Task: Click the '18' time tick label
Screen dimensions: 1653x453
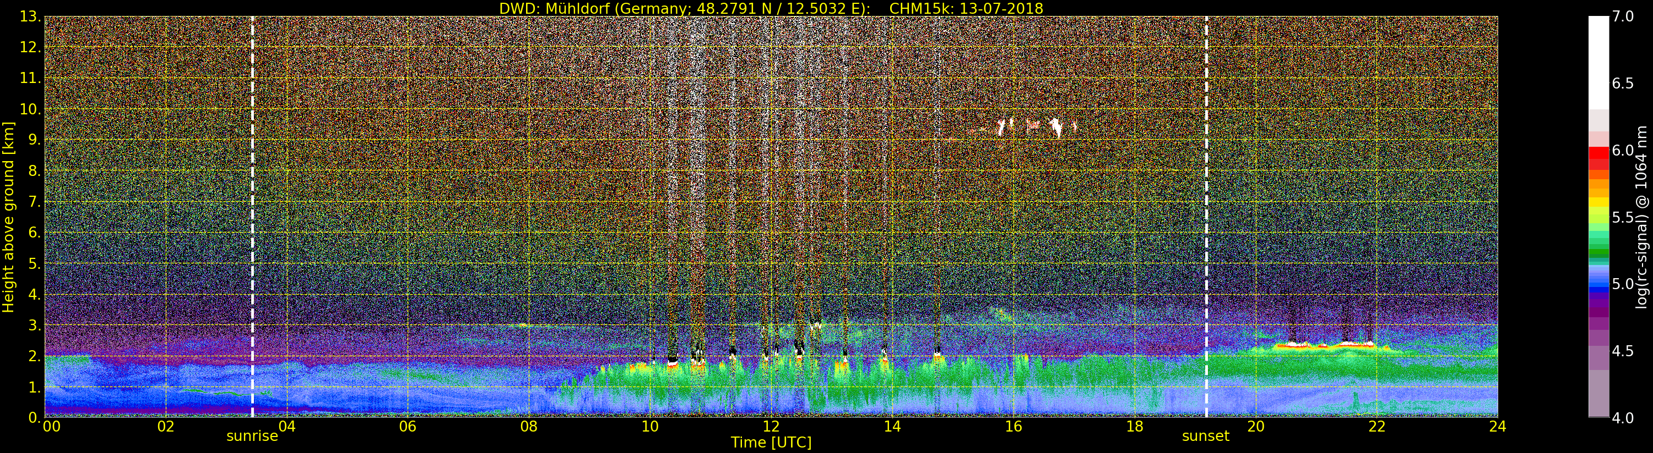Action: 1135,427
